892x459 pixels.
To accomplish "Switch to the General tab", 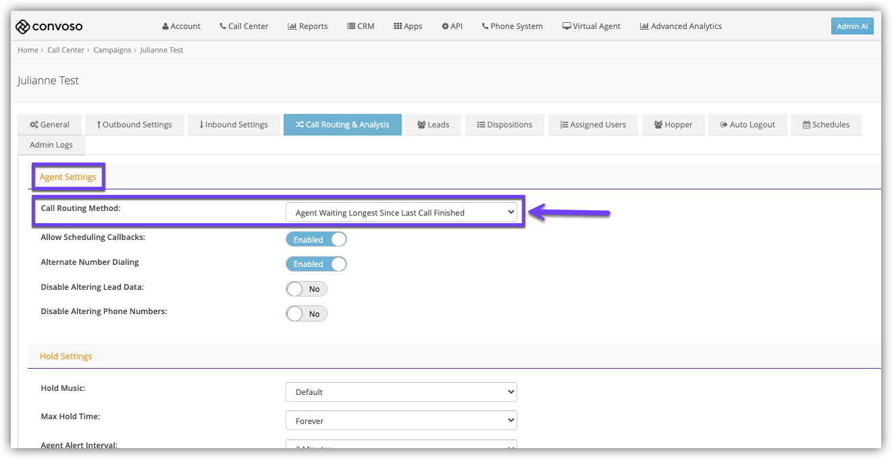I will (x=50, y=125).
